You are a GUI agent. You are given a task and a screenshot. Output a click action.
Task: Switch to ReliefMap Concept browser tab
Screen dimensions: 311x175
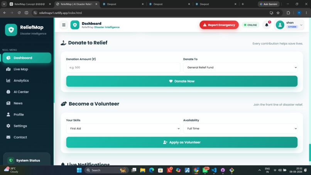(30, 4)
